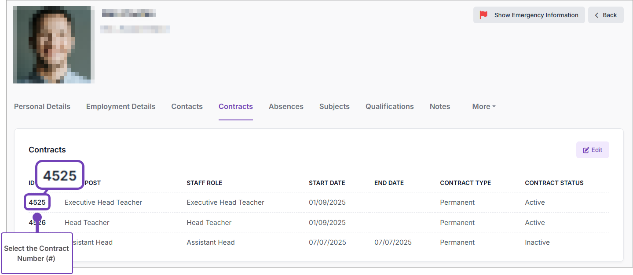The height and width of the screenshot is (275, 633).
Task: Select the Contracts tab
Action: (236, 107)
